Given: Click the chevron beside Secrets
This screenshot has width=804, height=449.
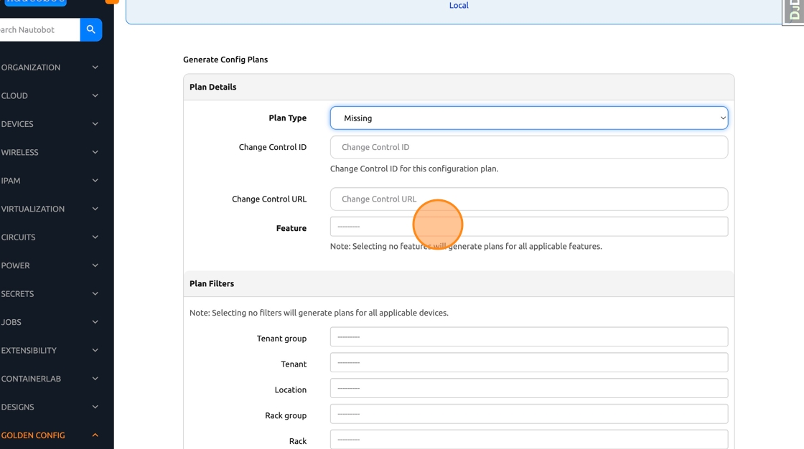Looking at the screenshot, I should [95, 293].
